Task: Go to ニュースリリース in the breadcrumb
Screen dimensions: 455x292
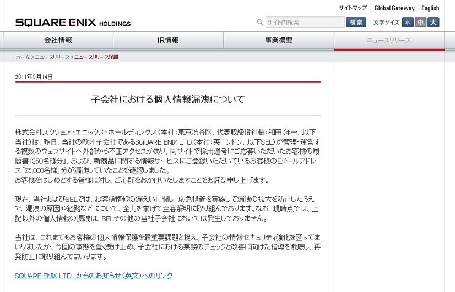Action: click(x=52, y=57)
